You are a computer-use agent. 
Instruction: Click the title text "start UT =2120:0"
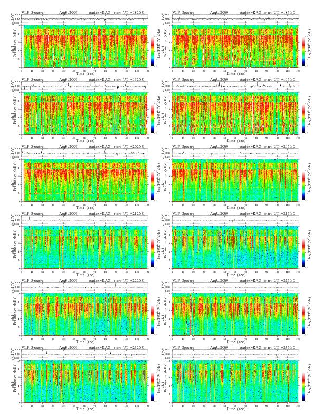click(129, 214)
